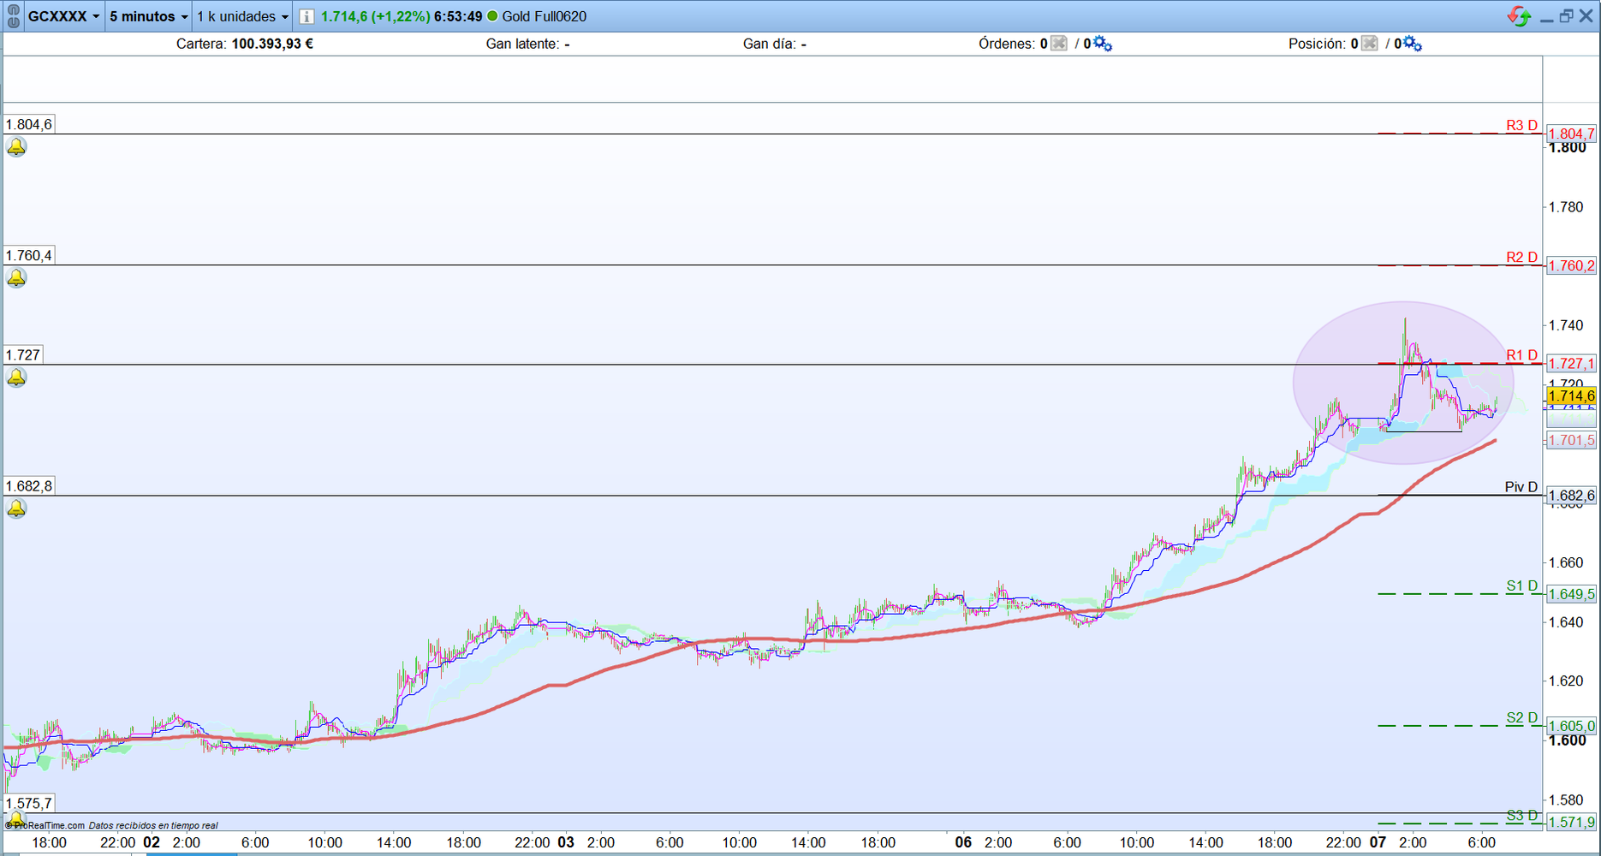Click the alert bell under 1.804,6
The height and width of the screenshot is (856, 1601).
point(16,147)
